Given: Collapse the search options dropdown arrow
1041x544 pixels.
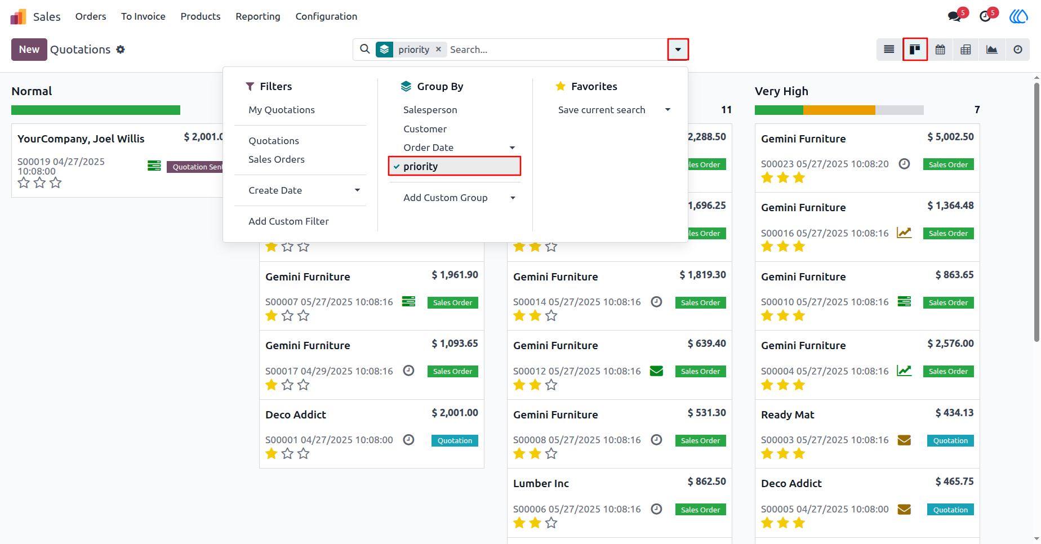Looking at the screenshot, I should tap(678, 50).
